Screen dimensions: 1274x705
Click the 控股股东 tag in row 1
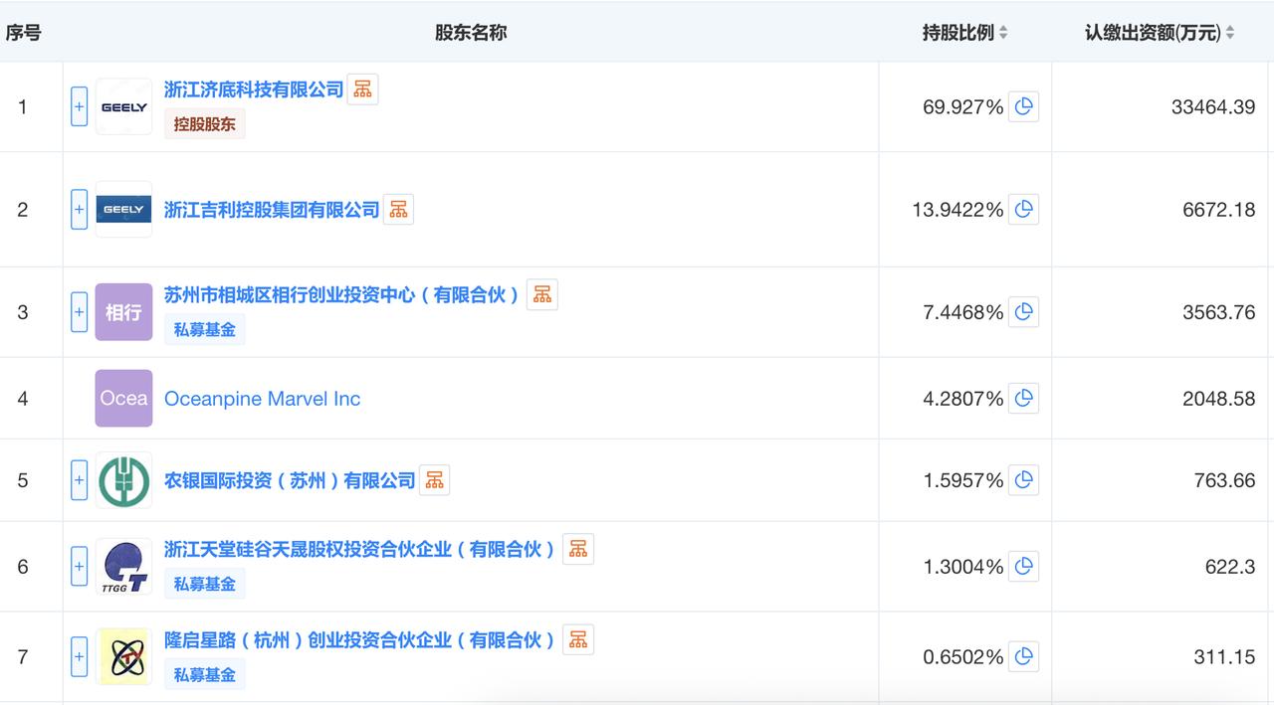(204, 124)
